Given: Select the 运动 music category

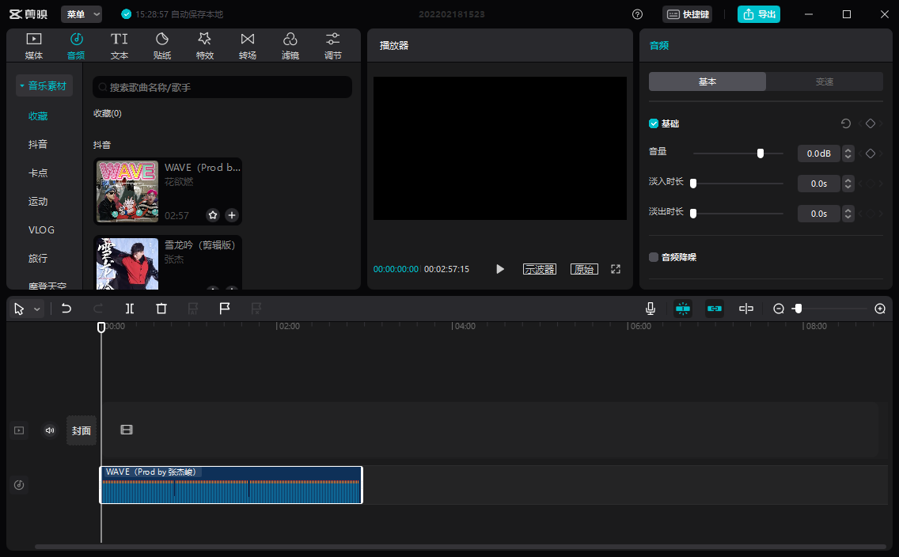Looking at the screenshot, I should 38,202.
